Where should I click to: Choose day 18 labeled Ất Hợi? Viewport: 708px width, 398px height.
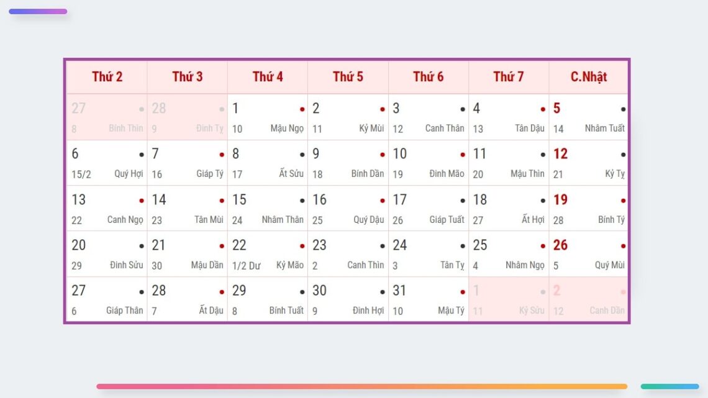point(509,209)
